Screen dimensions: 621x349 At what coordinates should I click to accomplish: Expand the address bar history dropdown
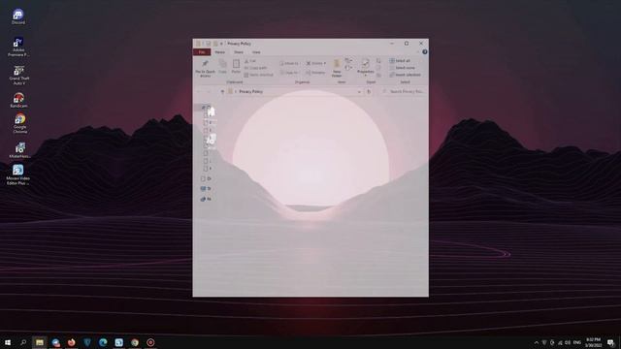click(x=359, y=92)
